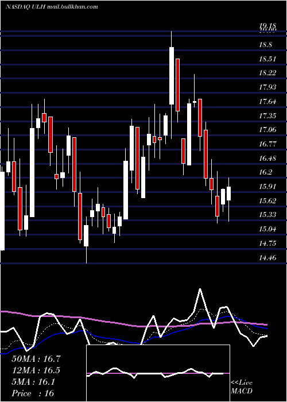Viewport: 287px width, 402px height.
Task: Click the 18.8 price axis label
Action: (265, 45)
